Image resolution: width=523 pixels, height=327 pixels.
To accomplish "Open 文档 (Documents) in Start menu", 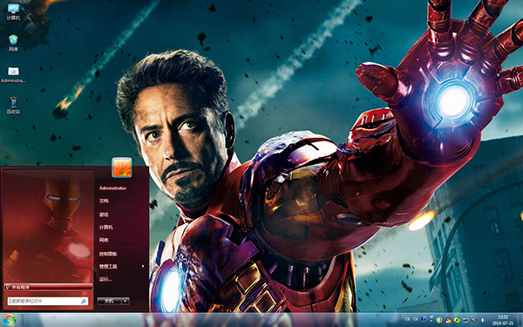I will pos(104,201).
